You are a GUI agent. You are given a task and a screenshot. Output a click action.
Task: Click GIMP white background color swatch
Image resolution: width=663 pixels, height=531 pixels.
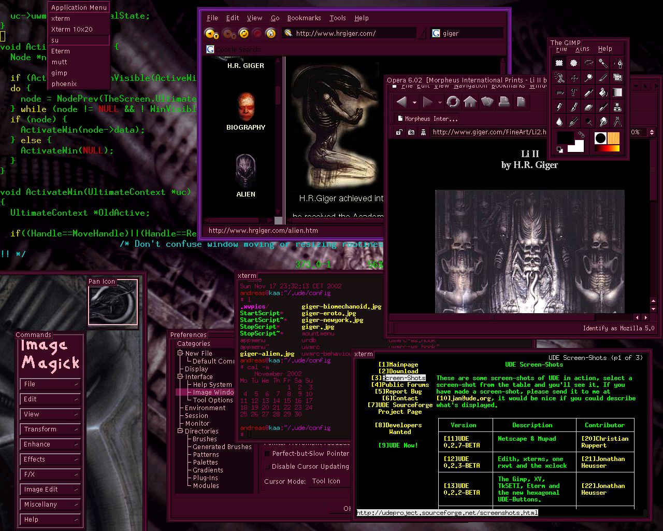coord(576,147)
